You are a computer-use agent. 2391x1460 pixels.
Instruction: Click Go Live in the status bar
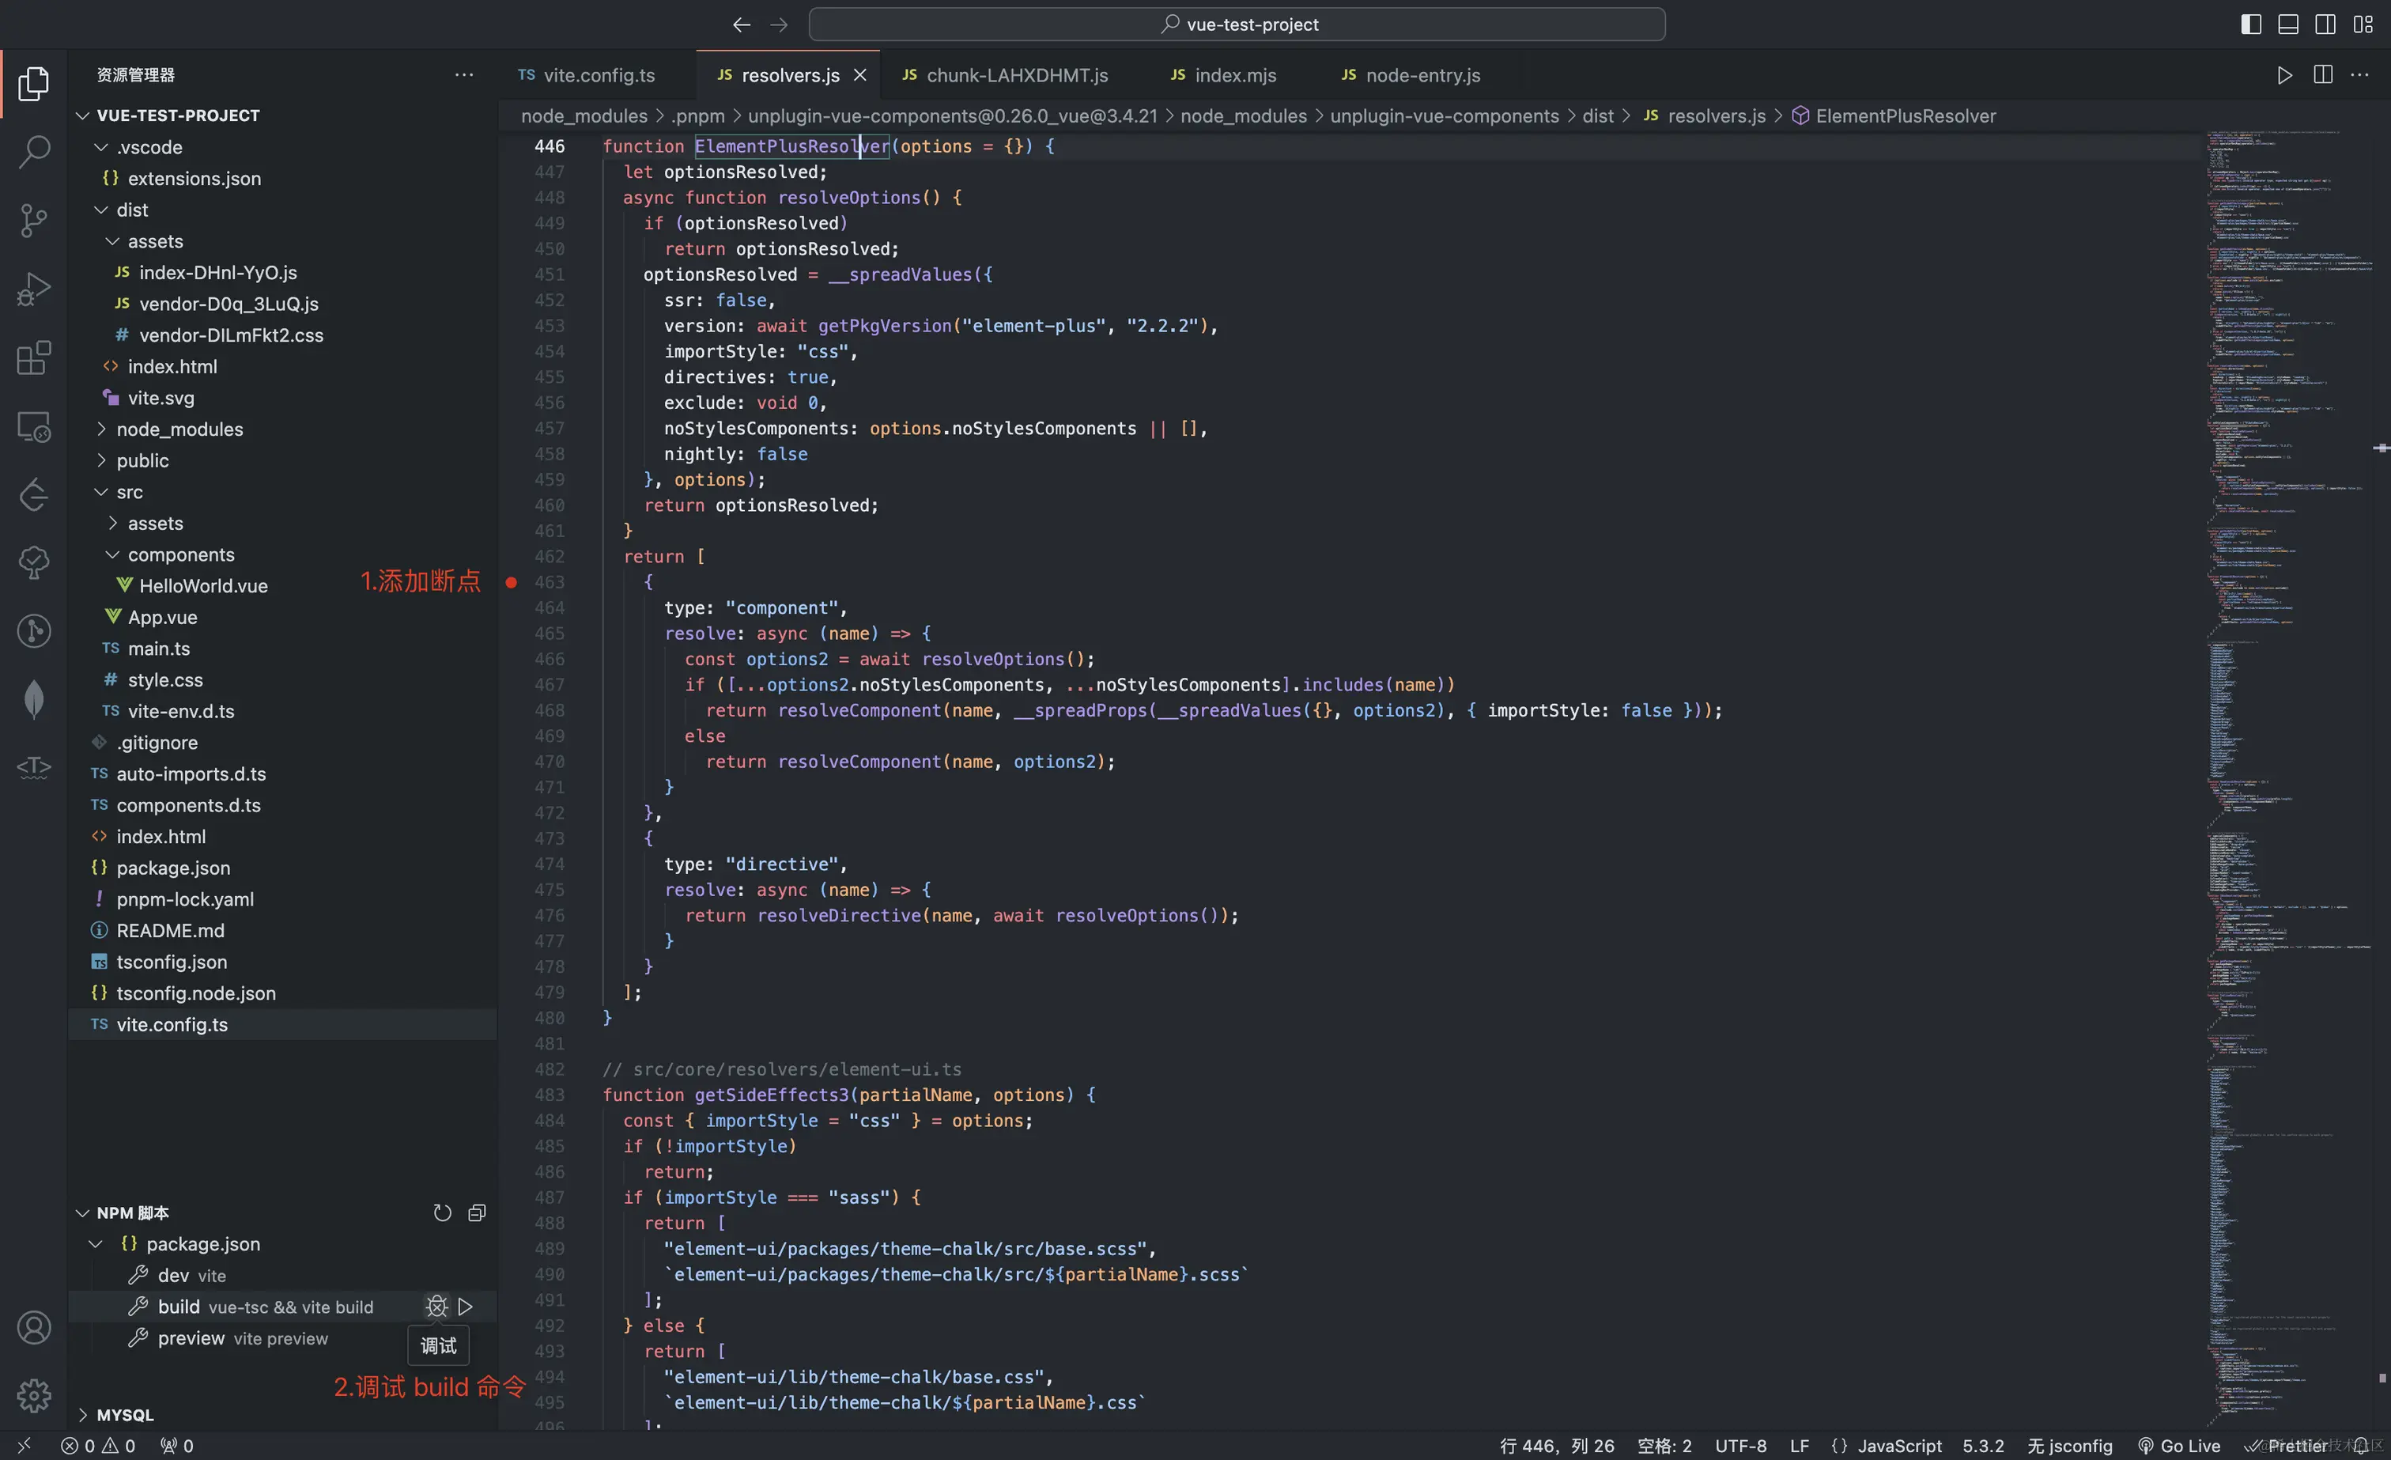coord(2181,1446)
